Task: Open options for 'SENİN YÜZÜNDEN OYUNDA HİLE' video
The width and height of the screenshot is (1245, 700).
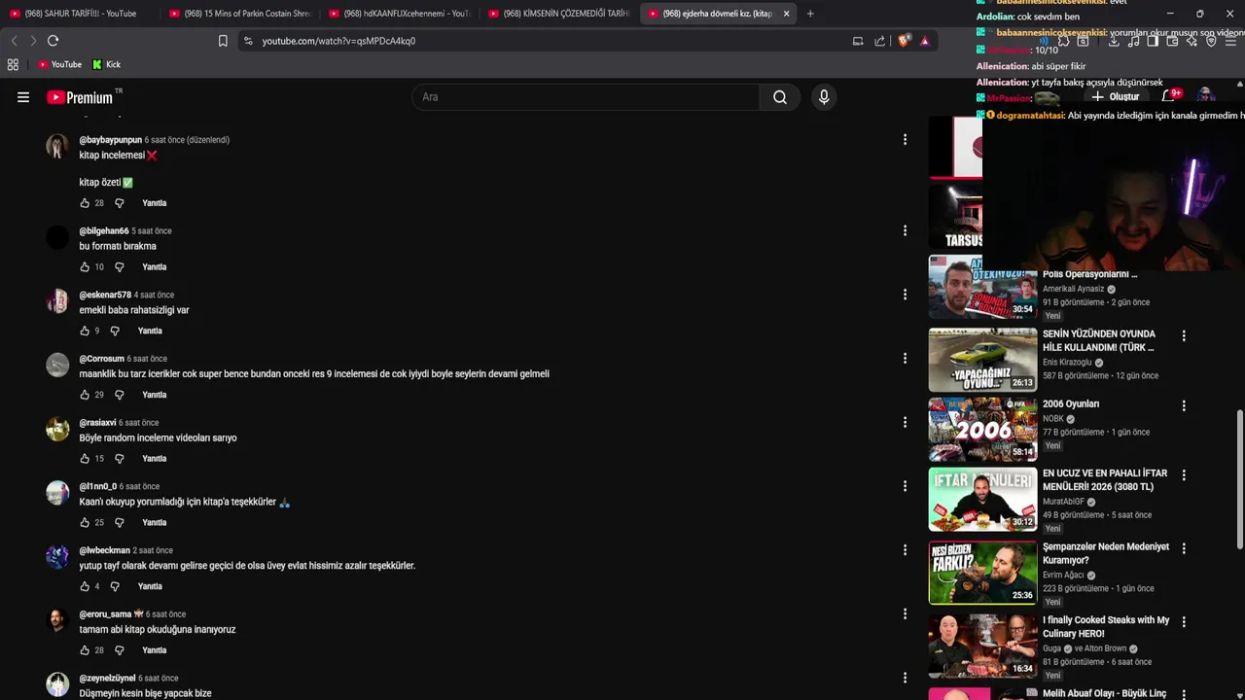Action: click(x=1184, y=335)
